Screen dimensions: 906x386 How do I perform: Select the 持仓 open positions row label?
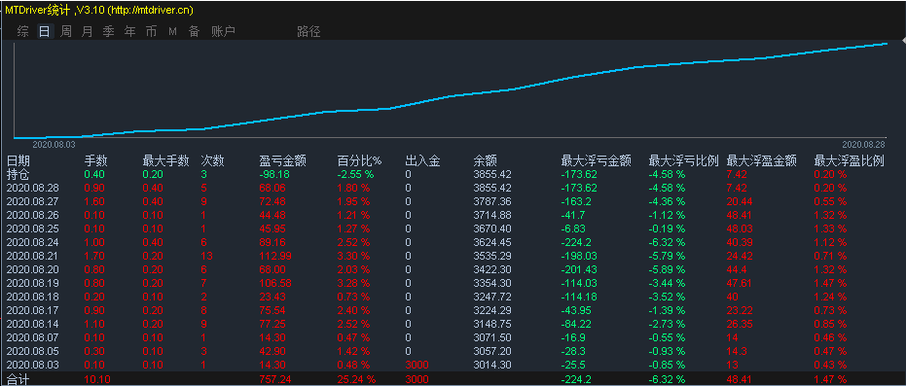18,174
